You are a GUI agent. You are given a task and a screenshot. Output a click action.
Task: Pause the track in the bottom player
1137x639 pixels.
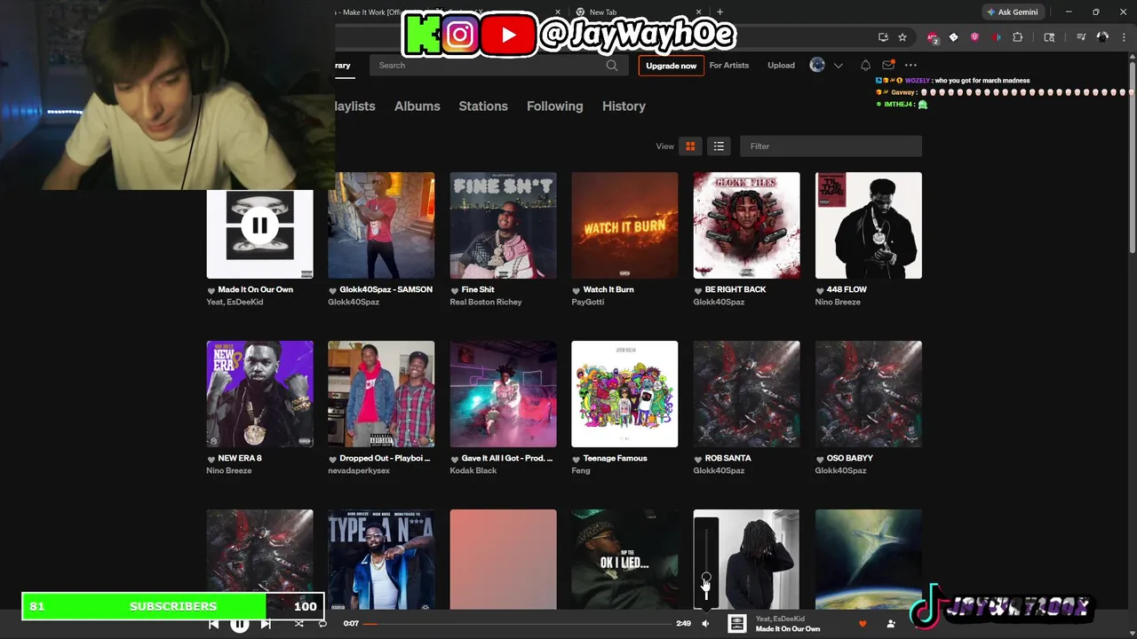[240, 624]
